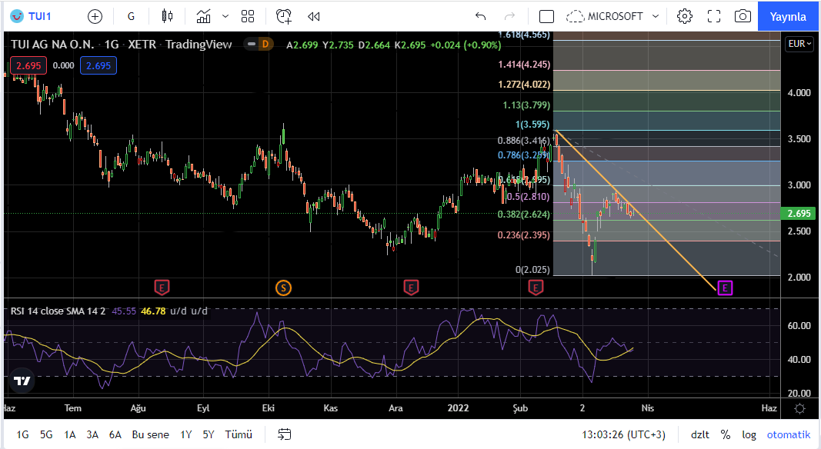
Task: Take a chart snapshot
Action: pos(743,16)
